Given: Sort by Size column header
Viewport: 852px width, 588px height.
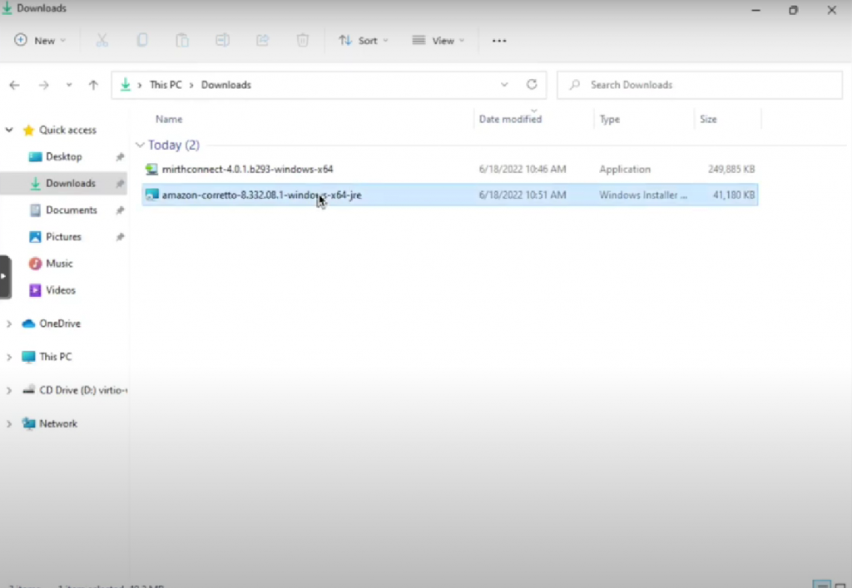Looking at the screenshot, I should (708, 120).
